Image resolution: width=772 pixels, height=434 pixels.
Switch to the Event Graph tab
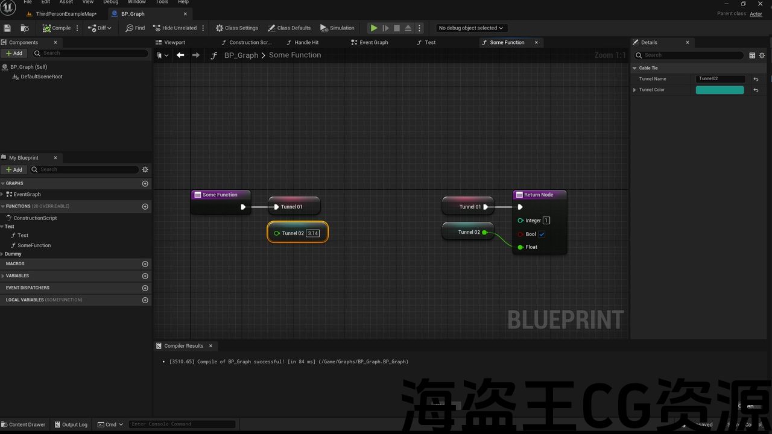373,42
